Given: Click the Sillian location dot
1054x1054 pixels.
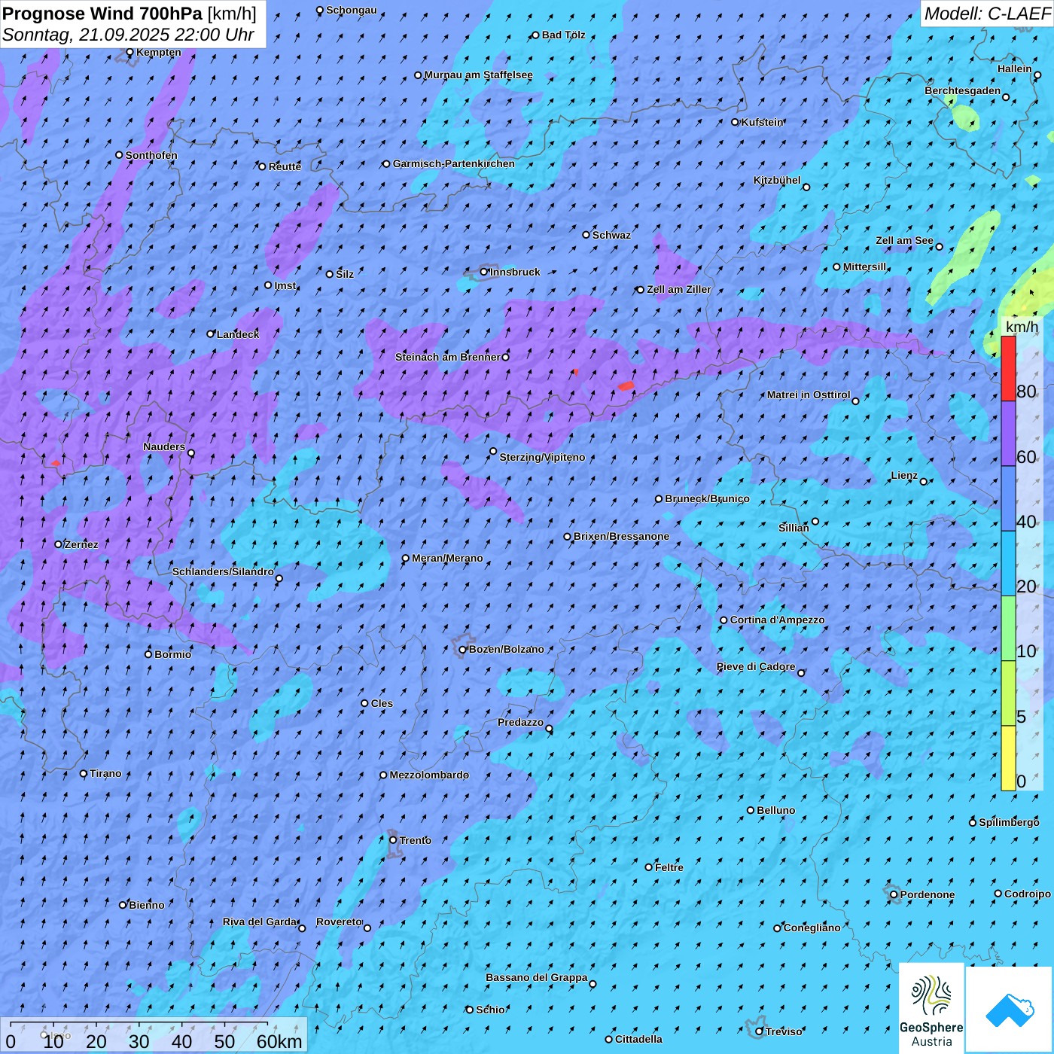Looking at the screenshot, I should pos(815,521).
